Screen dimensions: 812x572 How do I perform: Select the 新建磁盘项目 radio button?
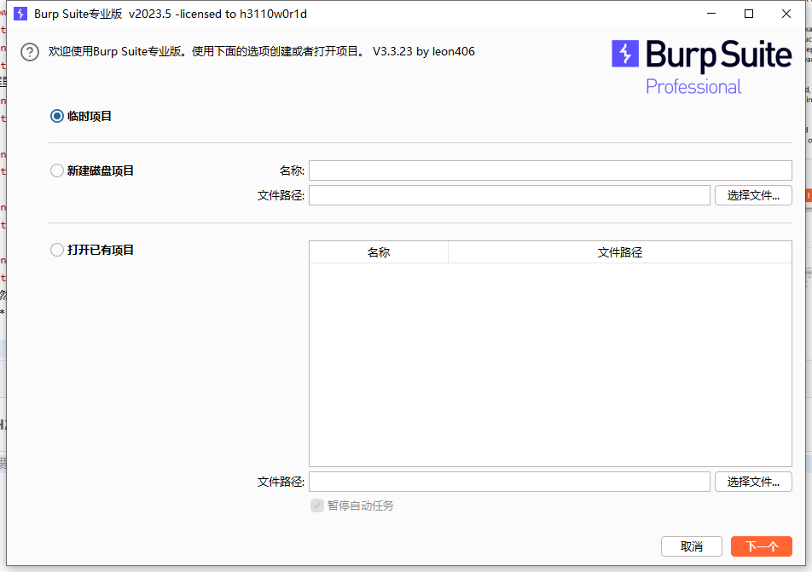click(57, 170)
